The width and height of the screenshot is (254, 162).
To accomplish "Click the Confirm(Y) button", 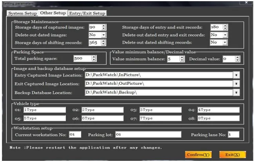I will [199, 155].
